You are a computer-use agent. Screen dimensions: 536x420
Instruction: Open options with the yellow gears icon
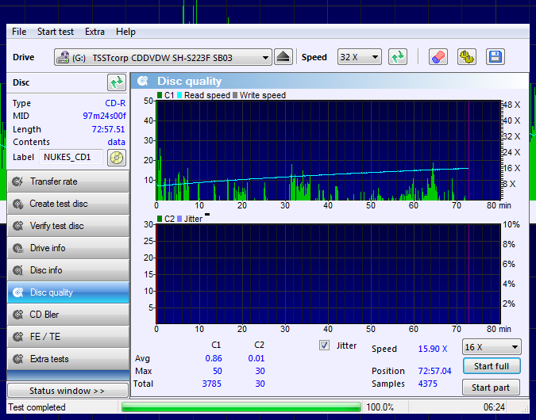(x=467, y=57)
